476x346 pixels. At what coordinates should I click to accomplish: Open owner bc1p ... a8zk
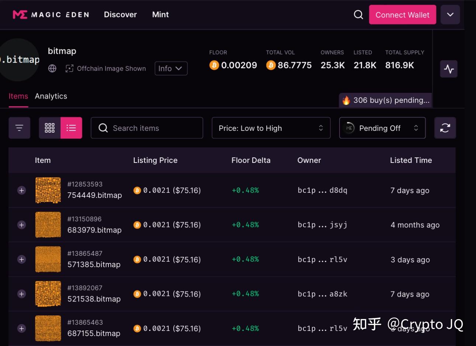(322, 294)
